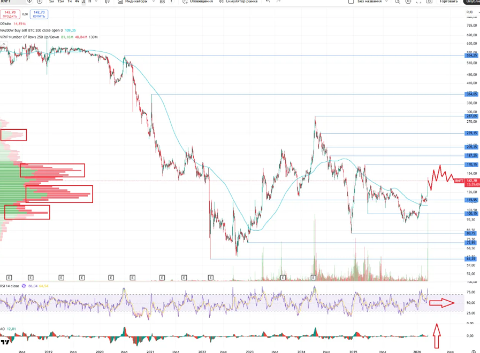Take a chart snapshot with camera icon

(x=429, y=1)
